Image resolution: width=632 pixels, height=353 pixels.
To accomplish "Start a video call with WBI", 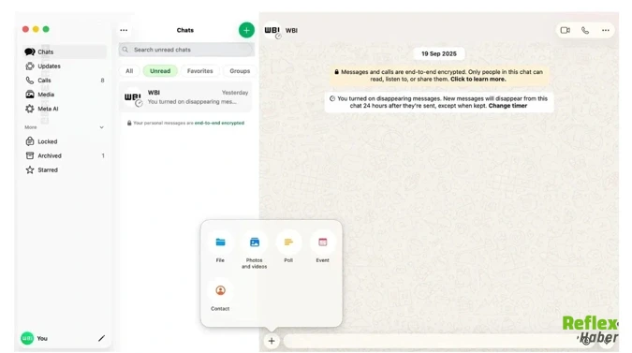I will 566,30.
